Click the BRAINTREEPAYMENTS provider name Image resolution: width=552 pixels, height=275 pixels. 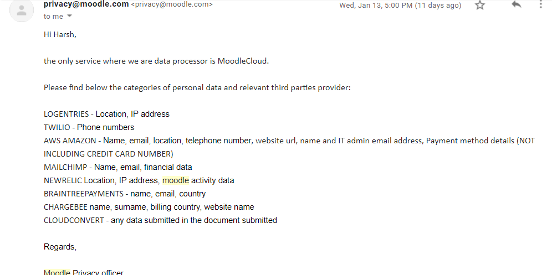tap(84, 194)
